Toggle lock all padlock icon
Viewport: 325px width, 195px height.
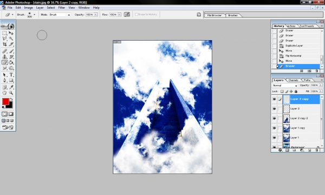click(x=296, y=92)
